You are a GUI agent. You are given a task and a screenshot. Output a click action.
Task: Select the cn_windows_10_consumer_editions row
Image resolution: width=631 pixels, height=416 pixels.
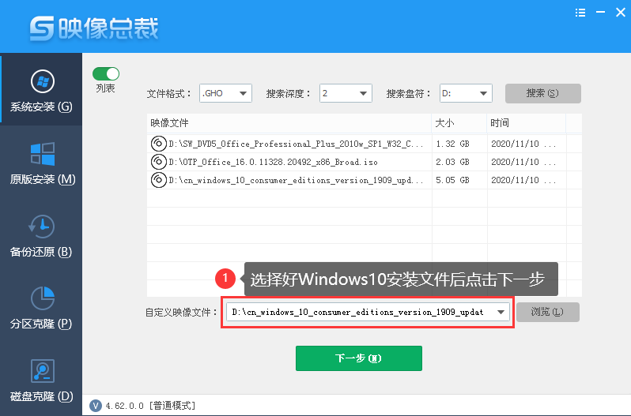pos(365,180)
